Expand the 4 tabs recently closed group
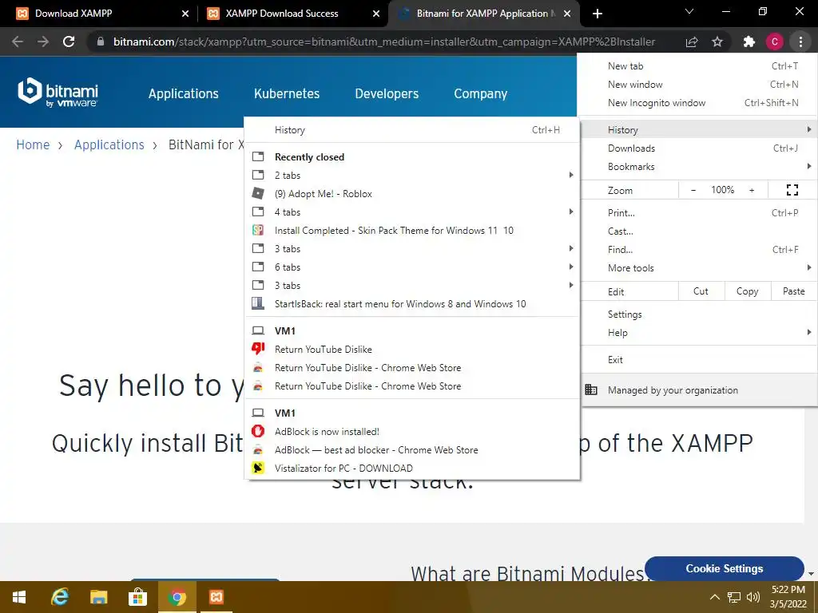 [x=412, y=212]
